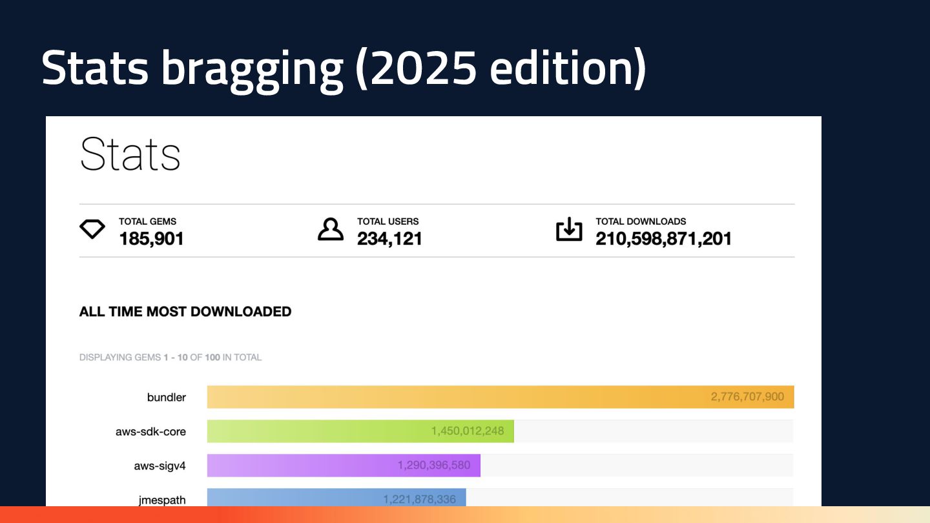Select the total gems value 185,901

coord(151,239)
